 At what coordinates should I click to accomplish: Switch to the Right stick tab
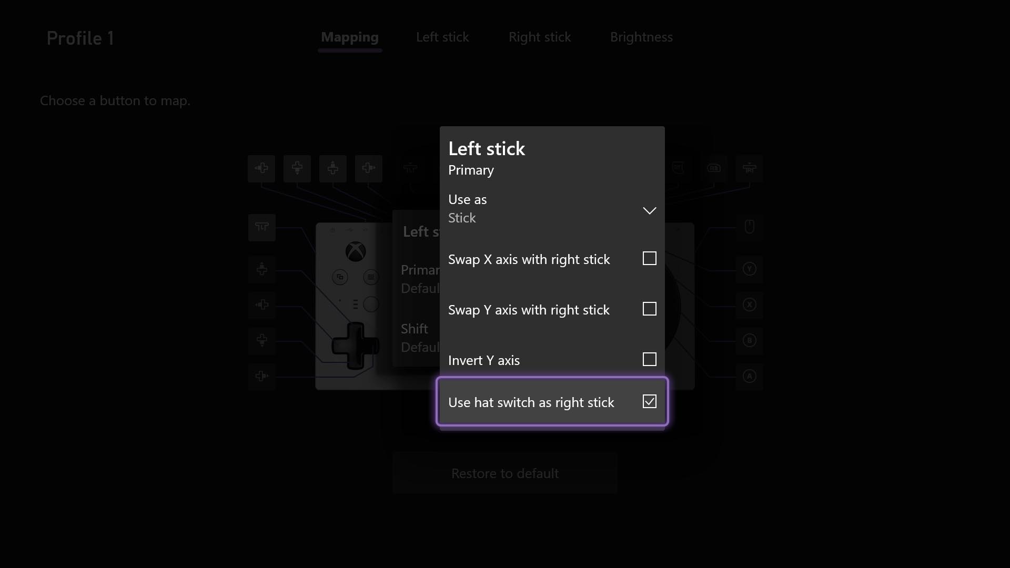[539, 37]
